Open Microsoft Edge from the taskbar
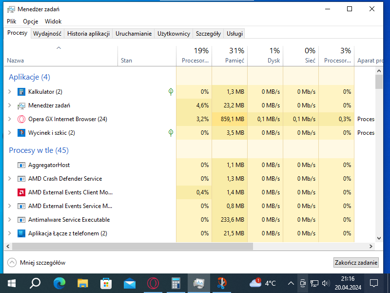The width and height of the screenshot is (390, 293). pyautogui.click(x=59, y=283)
